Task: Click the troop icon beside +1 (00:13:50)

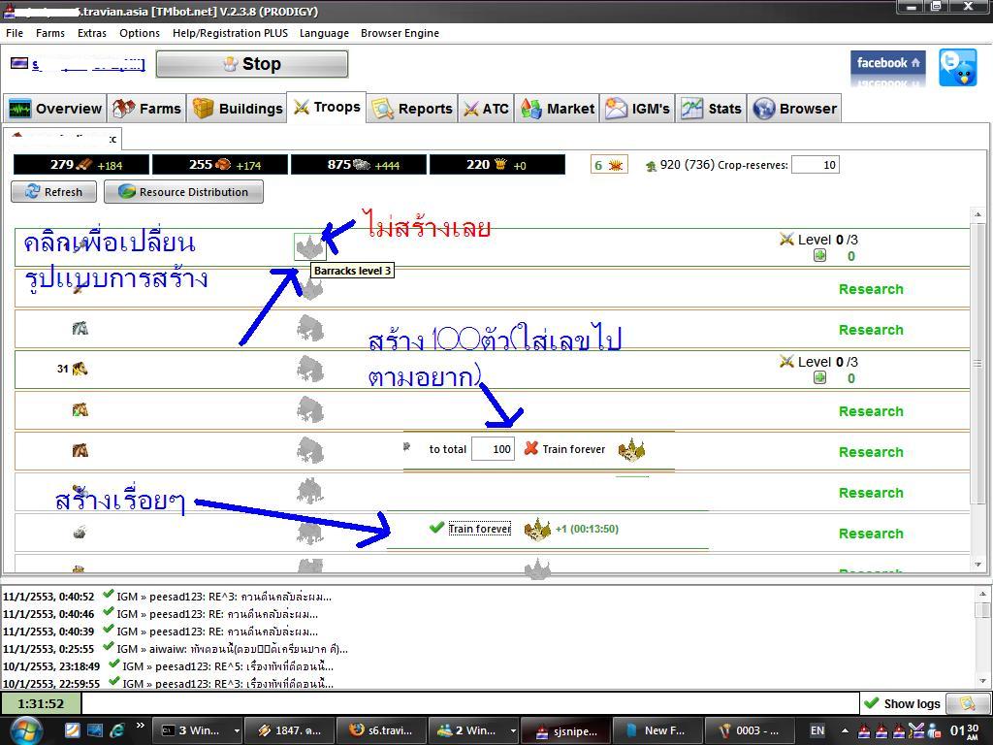Action: point(537,530)
